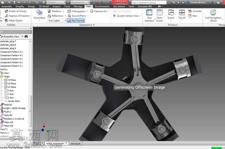
Task: Open the Assembly View dropdown
Action: pos(22,37)
